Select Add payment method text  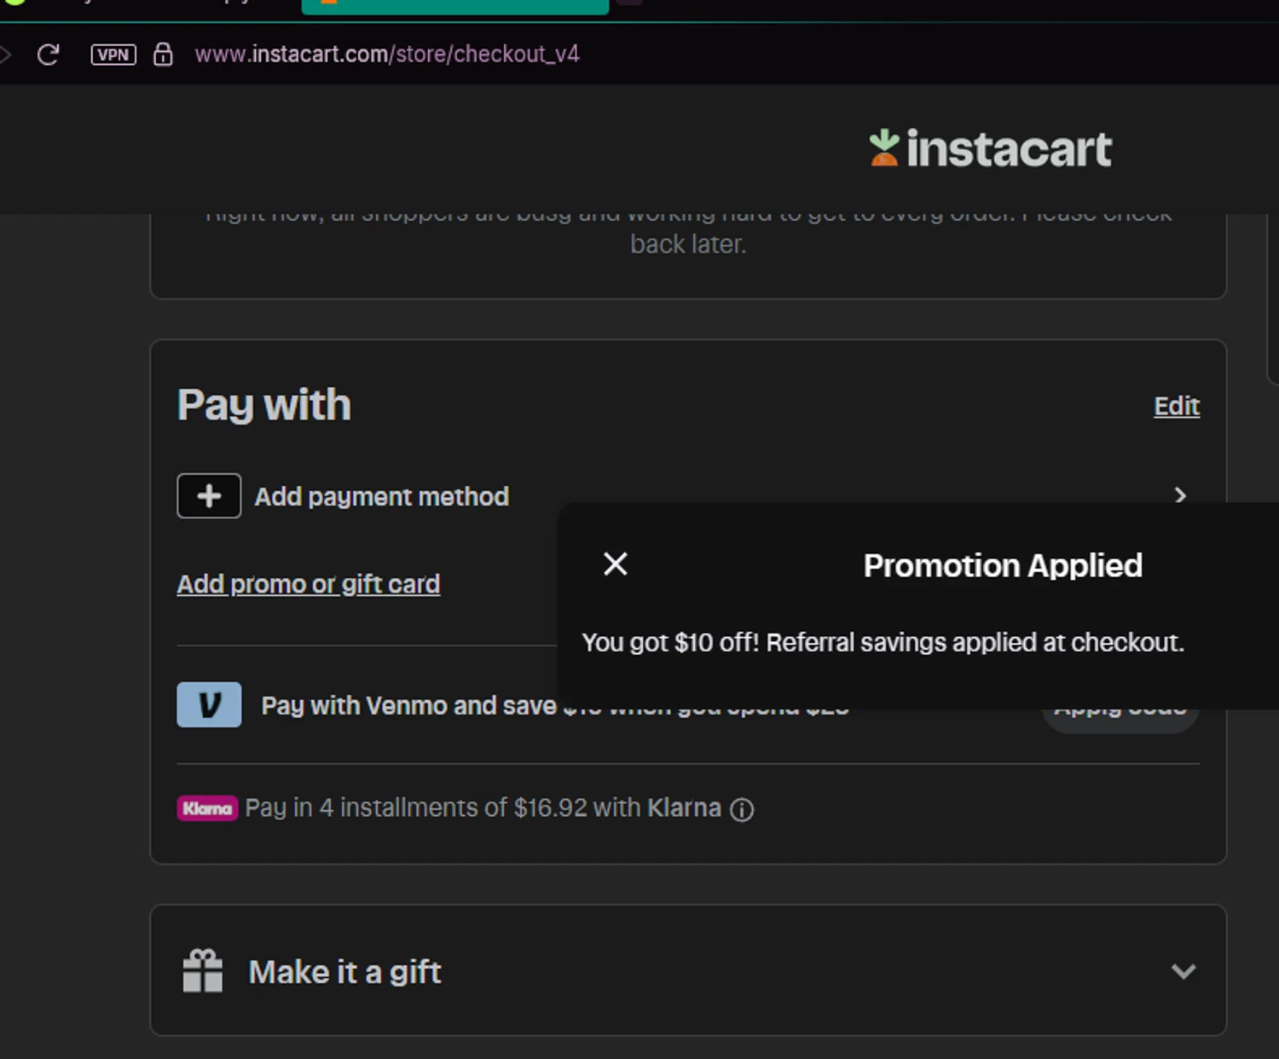(x=382, y=496)
